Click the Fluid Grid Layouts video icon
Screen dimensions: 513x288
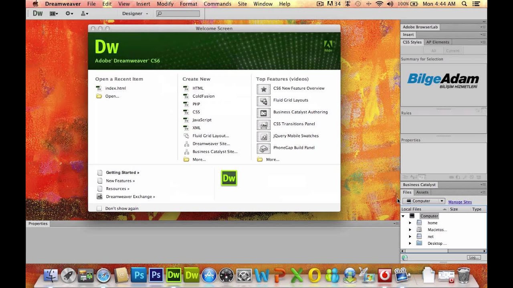(x=264, y=101)
